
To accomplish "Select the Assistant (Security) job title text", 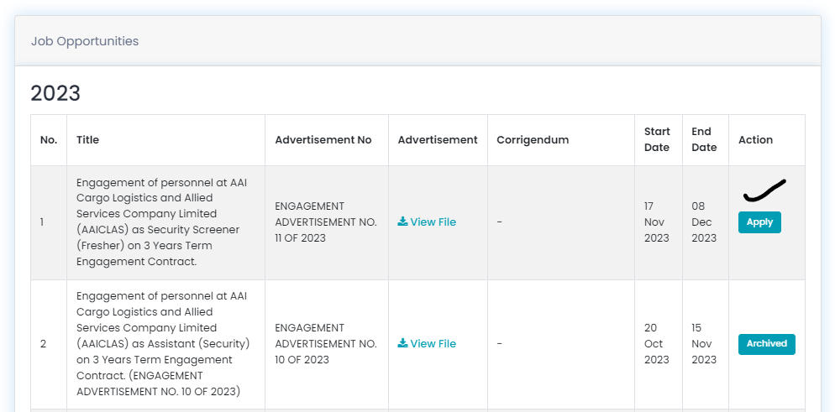I will pos(163,344).
